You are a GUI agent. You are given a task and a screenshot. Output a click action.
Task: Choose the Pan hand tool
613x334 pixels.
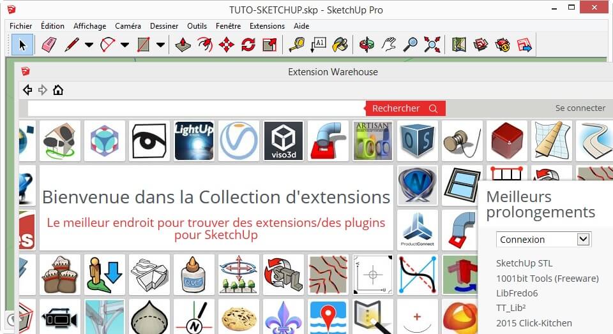(x=389, y=45)
